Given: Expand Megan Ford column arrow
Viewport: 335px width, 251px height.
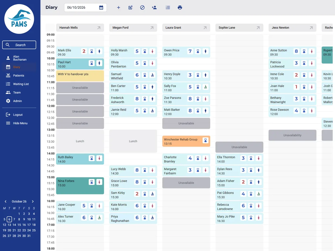Looking at the screenshot, I should [152, 28].
